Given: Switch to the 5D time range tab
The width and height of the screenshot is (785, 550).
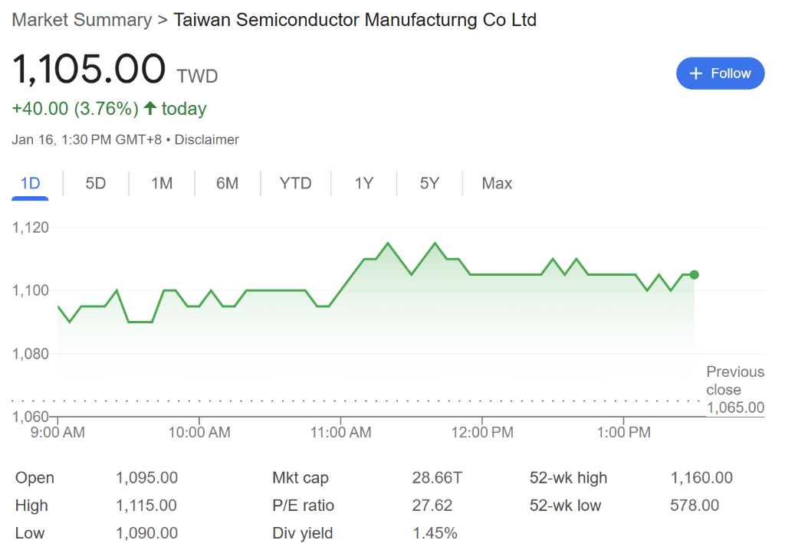Looking at the screenshot, I should (96, 183).
